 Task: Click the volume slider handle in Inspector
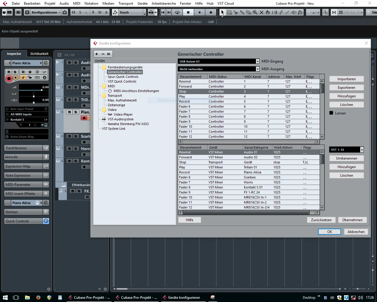point(42,90)
